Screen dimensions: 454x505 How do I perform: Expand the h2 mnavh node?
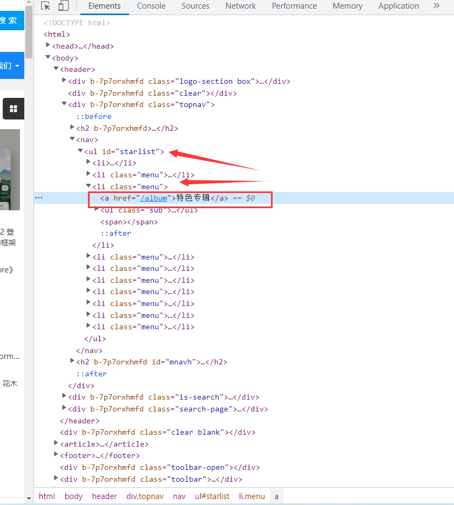[72, 361]
